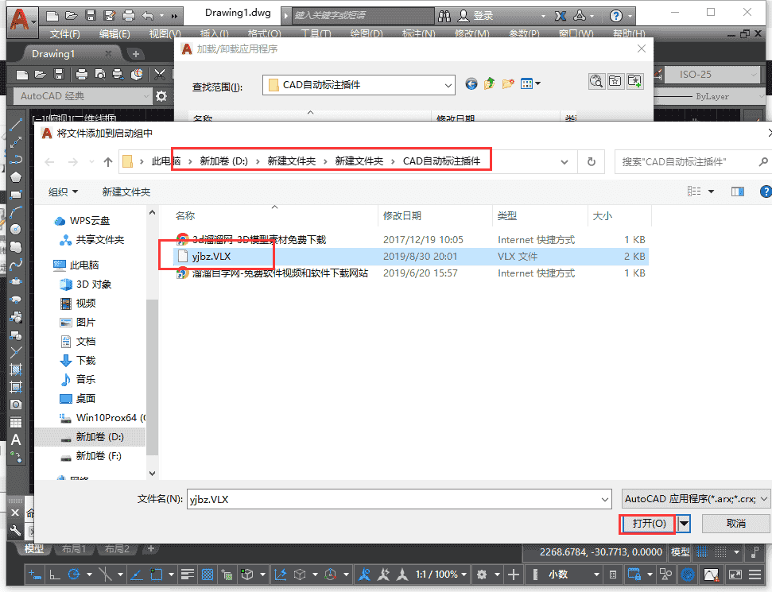
Task: Select the Table tool in draw toolbar
Action: [16, 422]
